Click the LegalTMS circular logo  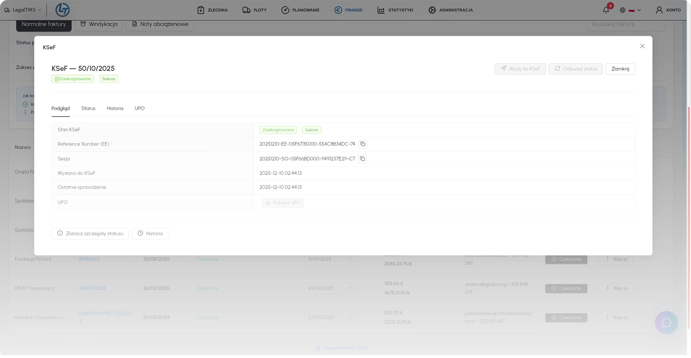(63, 10)
